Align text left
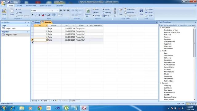 [61, 10]
